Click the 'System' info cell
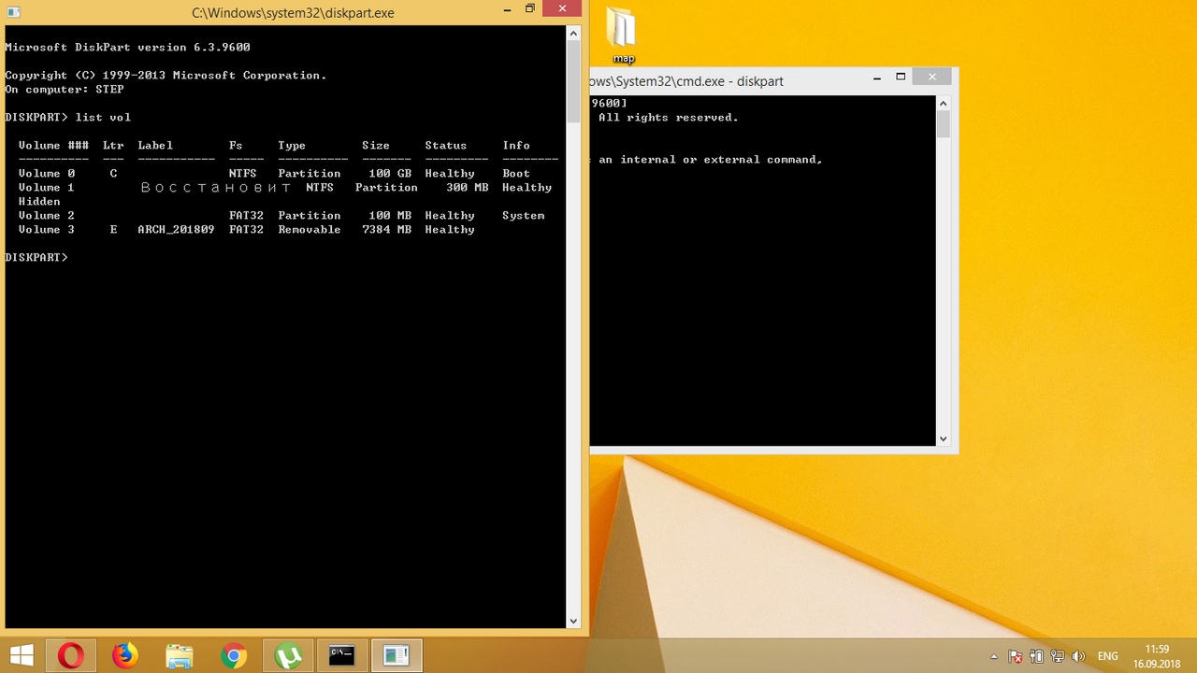1197x673 pixels. click(x=524, y=215)
